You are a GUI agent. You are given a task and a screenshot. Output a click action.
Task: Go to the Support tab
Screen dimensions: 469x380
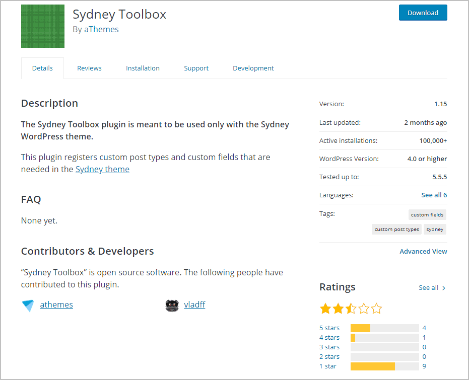coord(196,68)
